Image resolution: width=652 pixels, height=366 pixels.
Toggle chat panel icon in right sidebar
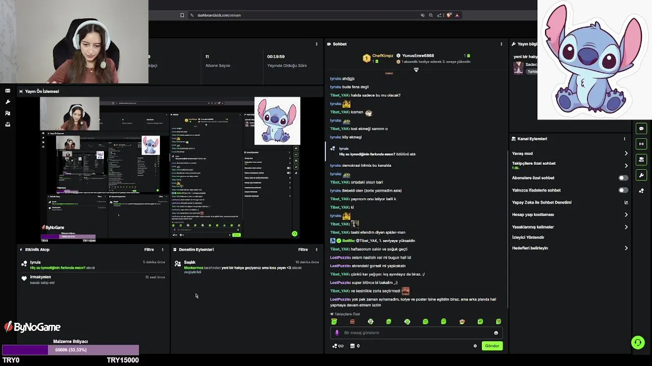(641, 129)
